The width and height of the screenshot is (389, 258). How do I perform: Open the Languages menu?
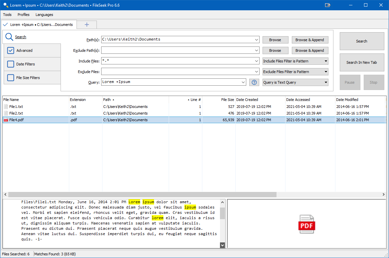coord(44,15)
